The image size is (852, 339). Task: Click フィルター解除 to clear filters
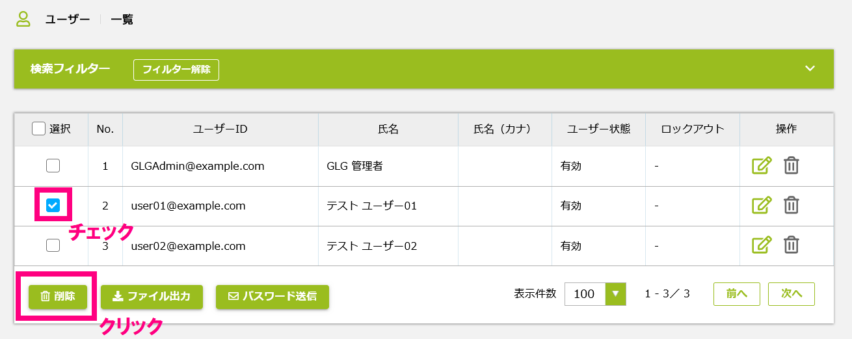pos(176,70)
